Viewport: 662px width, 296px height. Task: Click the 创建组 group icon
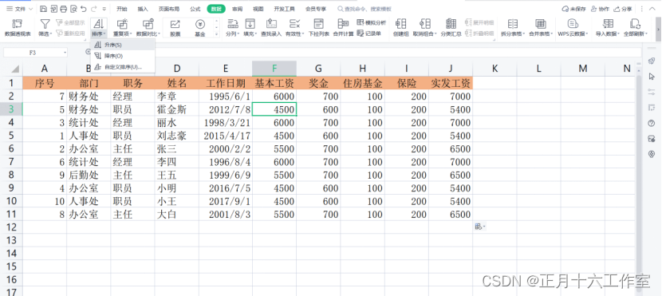click(401, 24)
